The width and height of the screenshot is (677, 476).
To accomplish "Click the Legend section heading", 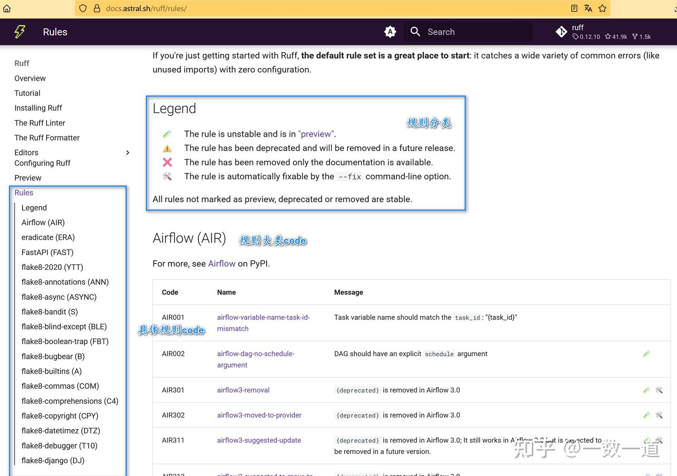I will click(174, 109).
